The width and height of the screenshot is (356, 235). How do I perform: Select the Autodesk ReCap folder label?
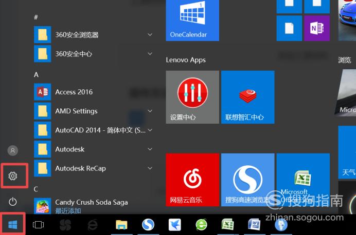tap(81, 168)
